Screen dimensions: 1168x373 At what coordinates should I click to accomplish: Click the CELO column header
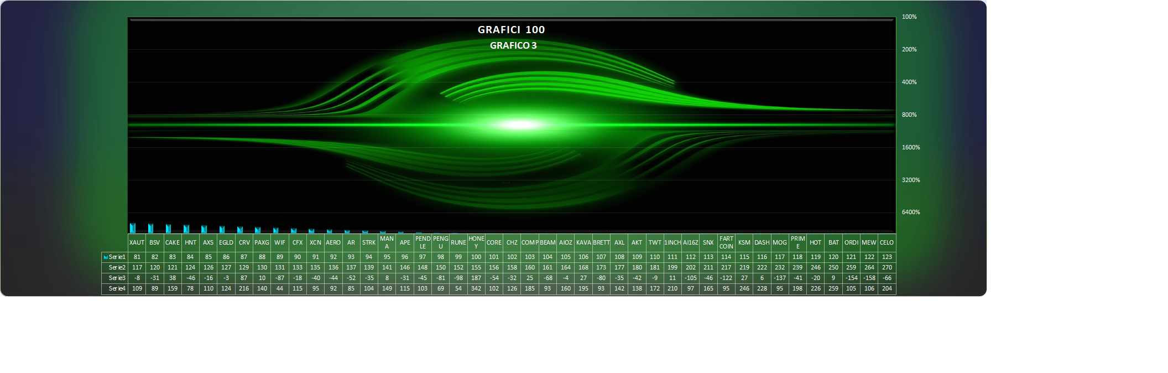887,242
